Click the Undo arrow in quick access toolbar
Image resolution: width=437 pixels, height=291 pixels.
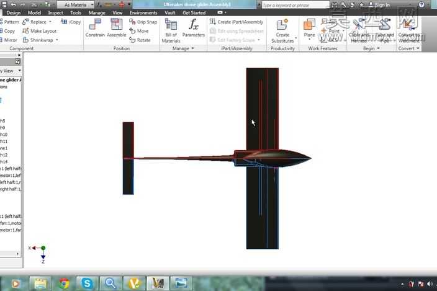[13, 5]
